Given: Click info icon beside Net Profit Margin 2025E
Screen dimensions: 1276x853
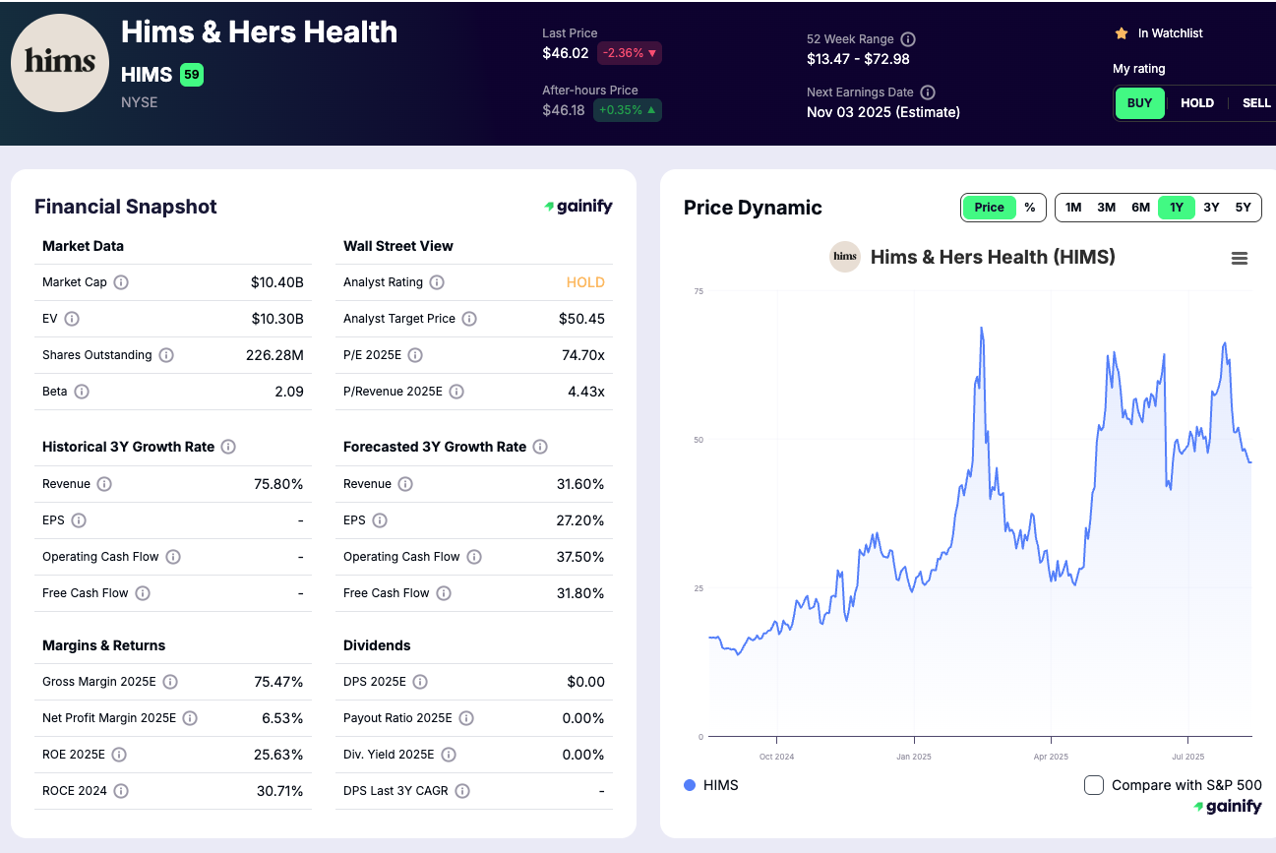Looking at the screenshot, I should coord(190,718).
